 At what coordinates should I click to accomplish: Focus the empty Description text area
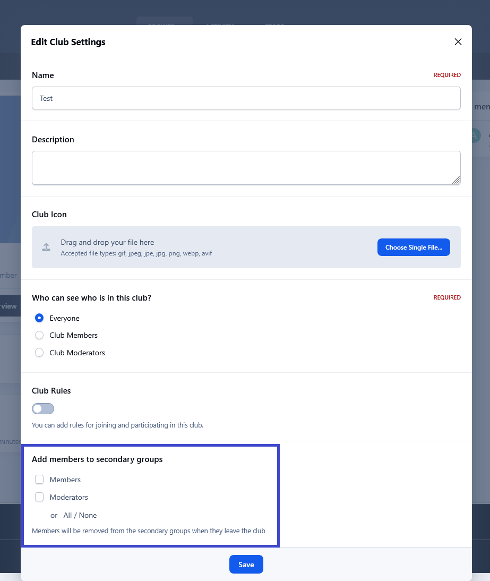(x=246, y=168)
